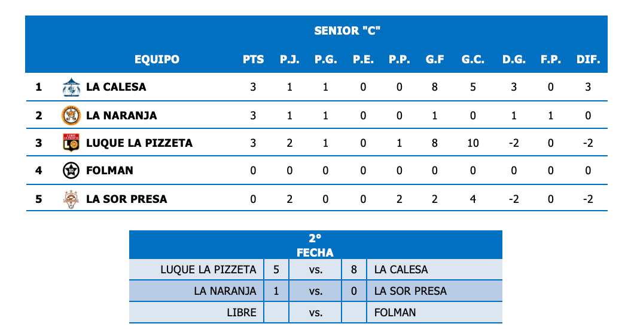Viewport: 628px width, 333px height.
Task: Click the Luque La Pizzeta team logo
Action: pyautogui.click(x=71, y=143)
